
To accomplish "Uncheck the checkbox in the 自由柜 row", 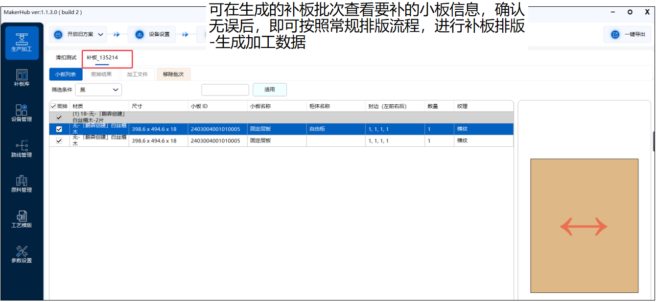I will click(x=59, y=129).
